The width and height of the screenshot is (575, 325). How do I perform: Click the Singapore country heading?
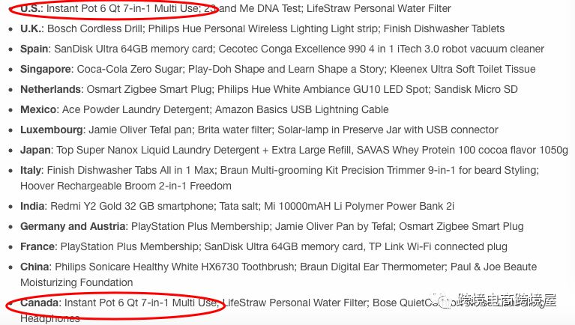[x=46, y=70]
